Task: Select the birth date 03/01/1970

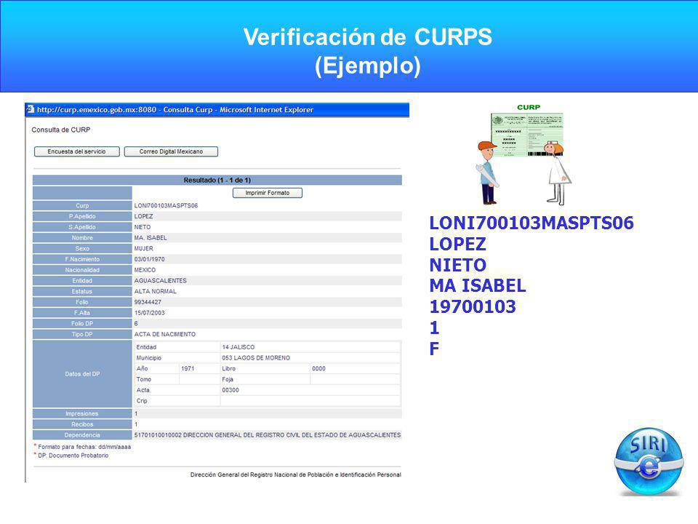Action: point(150,259)
